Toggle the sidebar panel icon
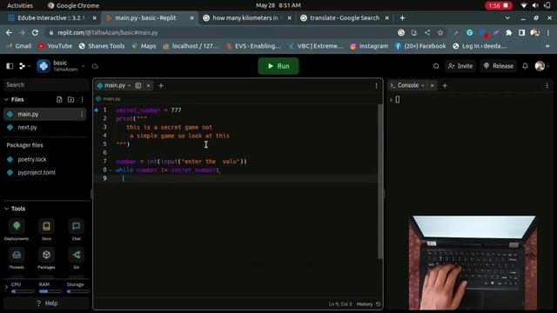This screenshot has height=313, width=557. tap(10, 66)
